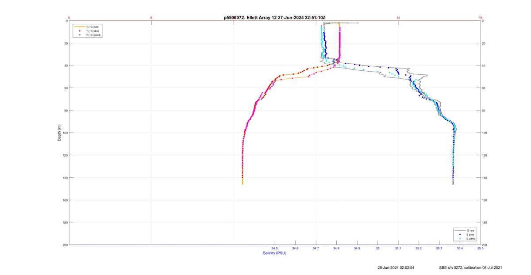Click left depth axis tick "200"
Viewport: 531px width, 275px height.
(x=65, y=245)
